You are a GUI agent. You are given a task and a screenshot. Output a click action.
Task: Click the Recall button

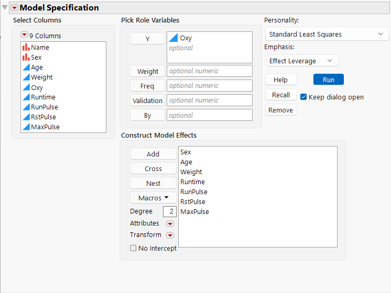[281, 95]
